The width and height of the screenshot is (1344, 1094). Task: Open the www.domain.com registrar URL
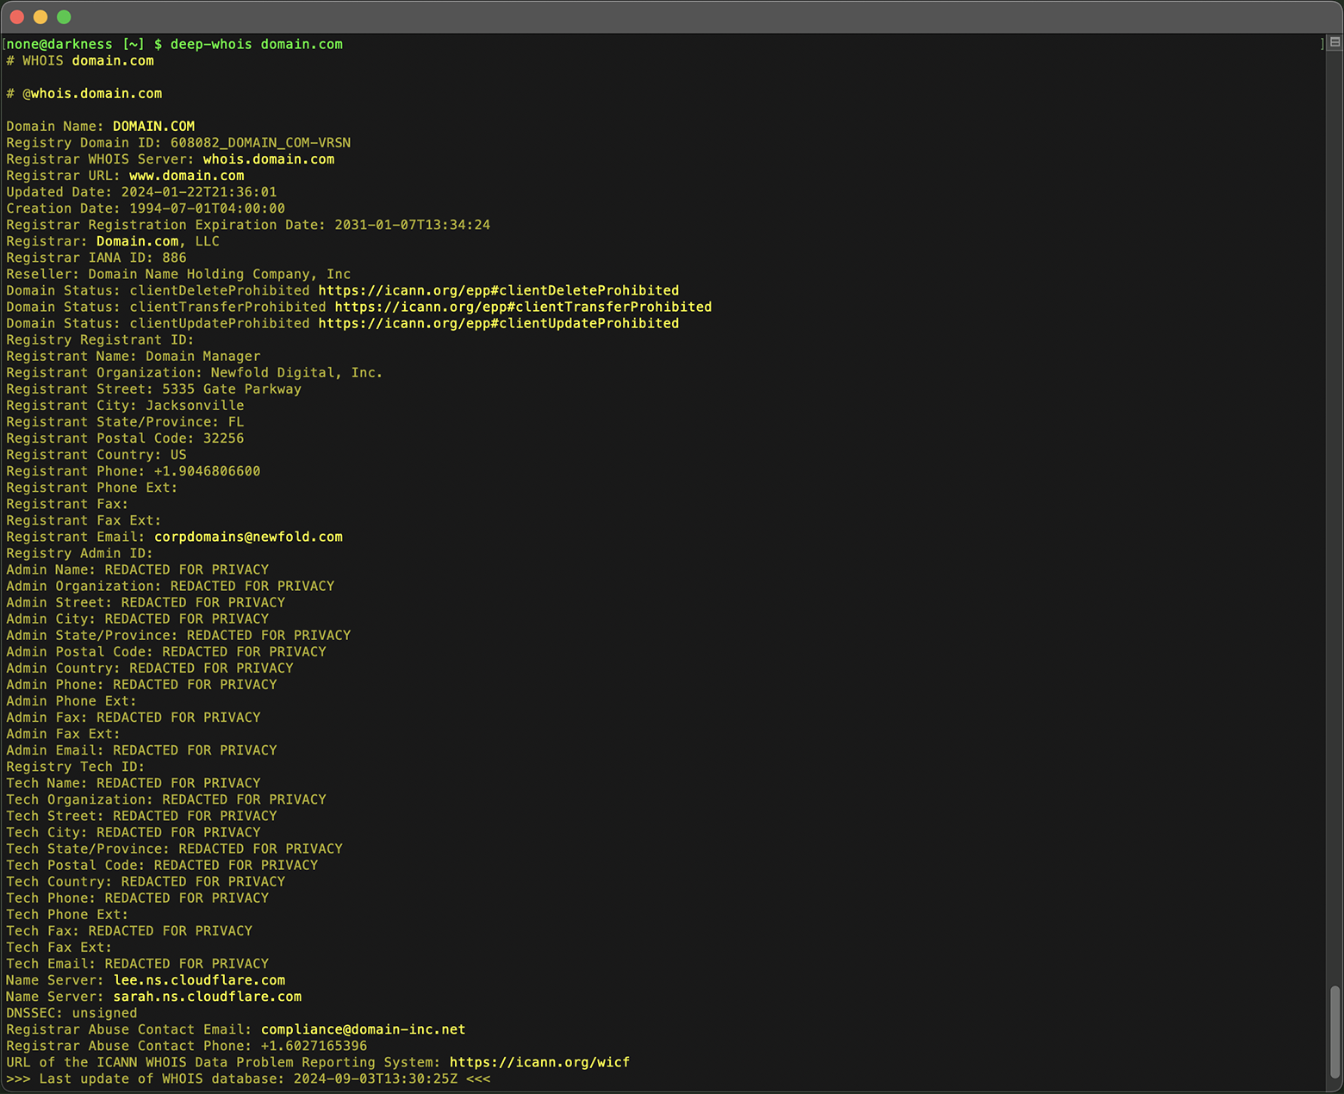click(185, 175)
